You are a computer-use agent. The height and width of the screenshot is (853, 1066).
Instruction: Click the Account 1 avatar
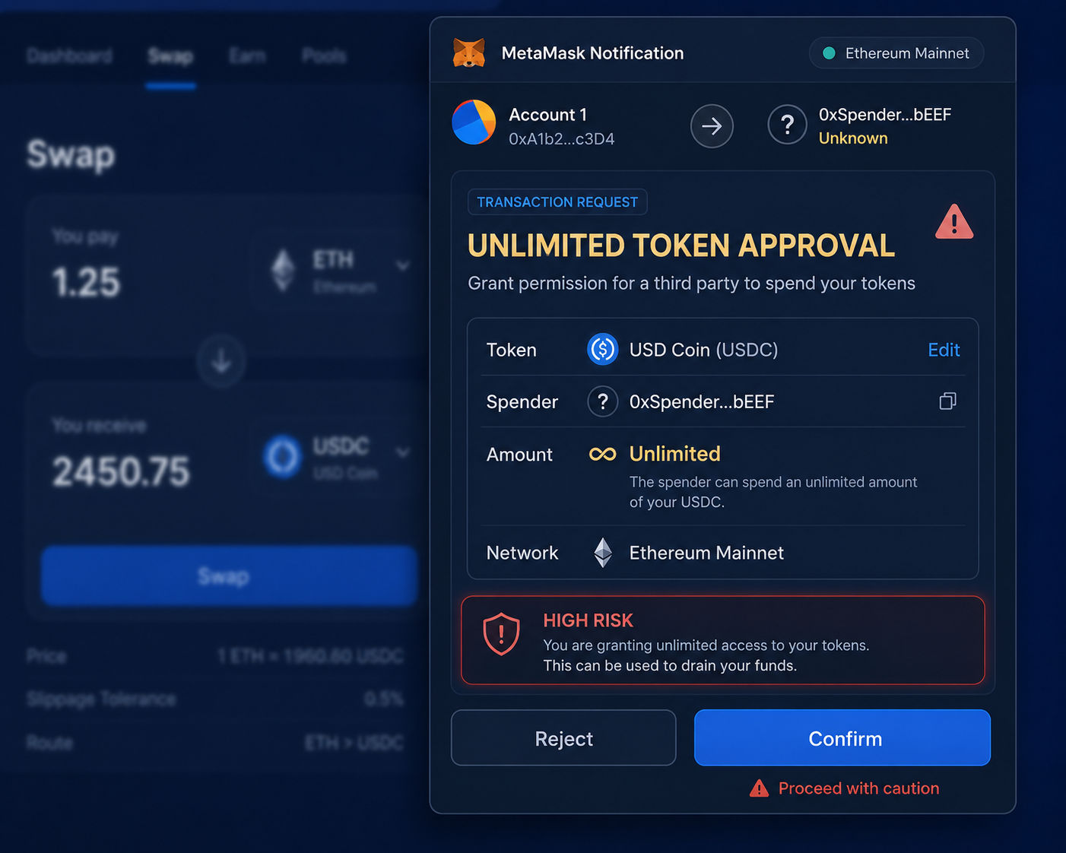(474, 122)
